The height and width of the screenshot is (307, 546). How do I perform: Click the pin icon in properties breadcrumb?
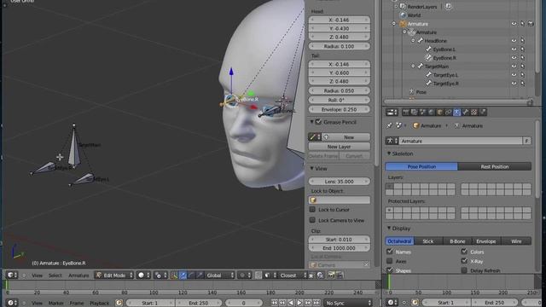click(389, 125)
